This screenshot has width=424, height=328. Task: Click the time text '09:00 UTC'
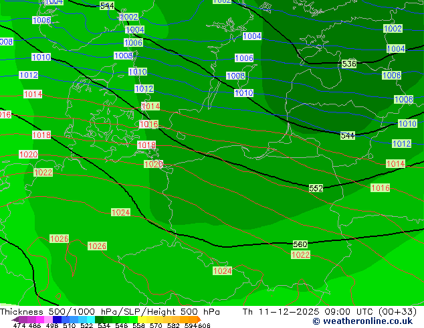click(350, 312)
